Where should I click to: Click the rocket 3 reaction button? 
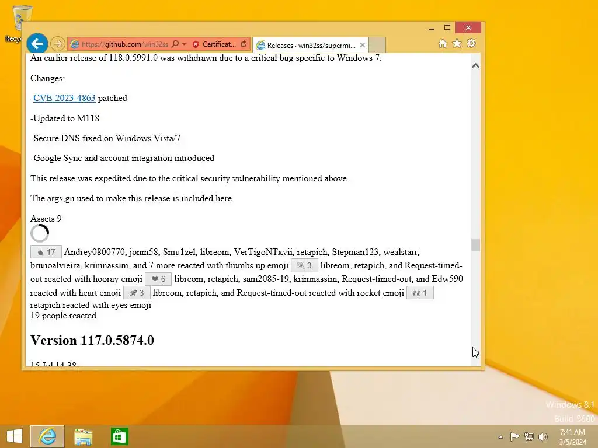tap(137, 293)
